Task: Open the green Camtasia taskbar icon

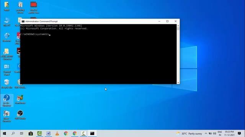Action: pos(39,134)
